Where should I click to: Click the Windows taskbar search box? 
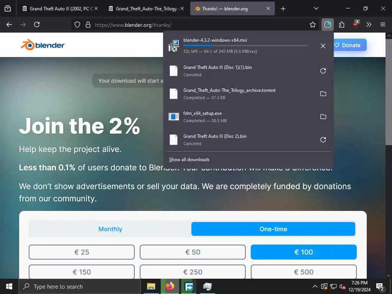(80, 286)
